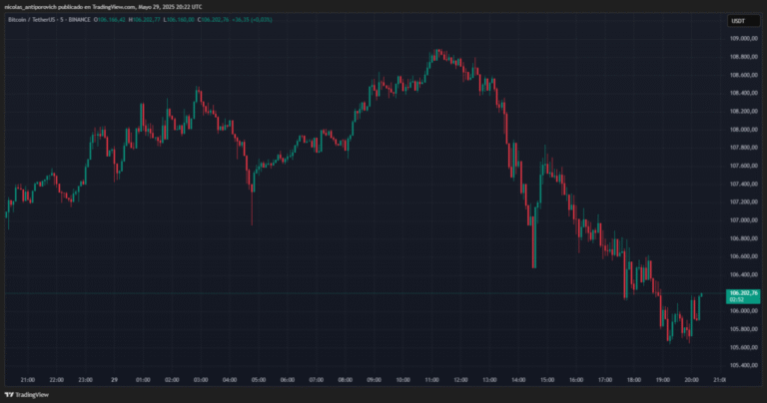Image resolution: width=767 pixels, height=403 pixels.
Task: Click the 105.600,00 price axis label
Action: [x=743, y=347]
